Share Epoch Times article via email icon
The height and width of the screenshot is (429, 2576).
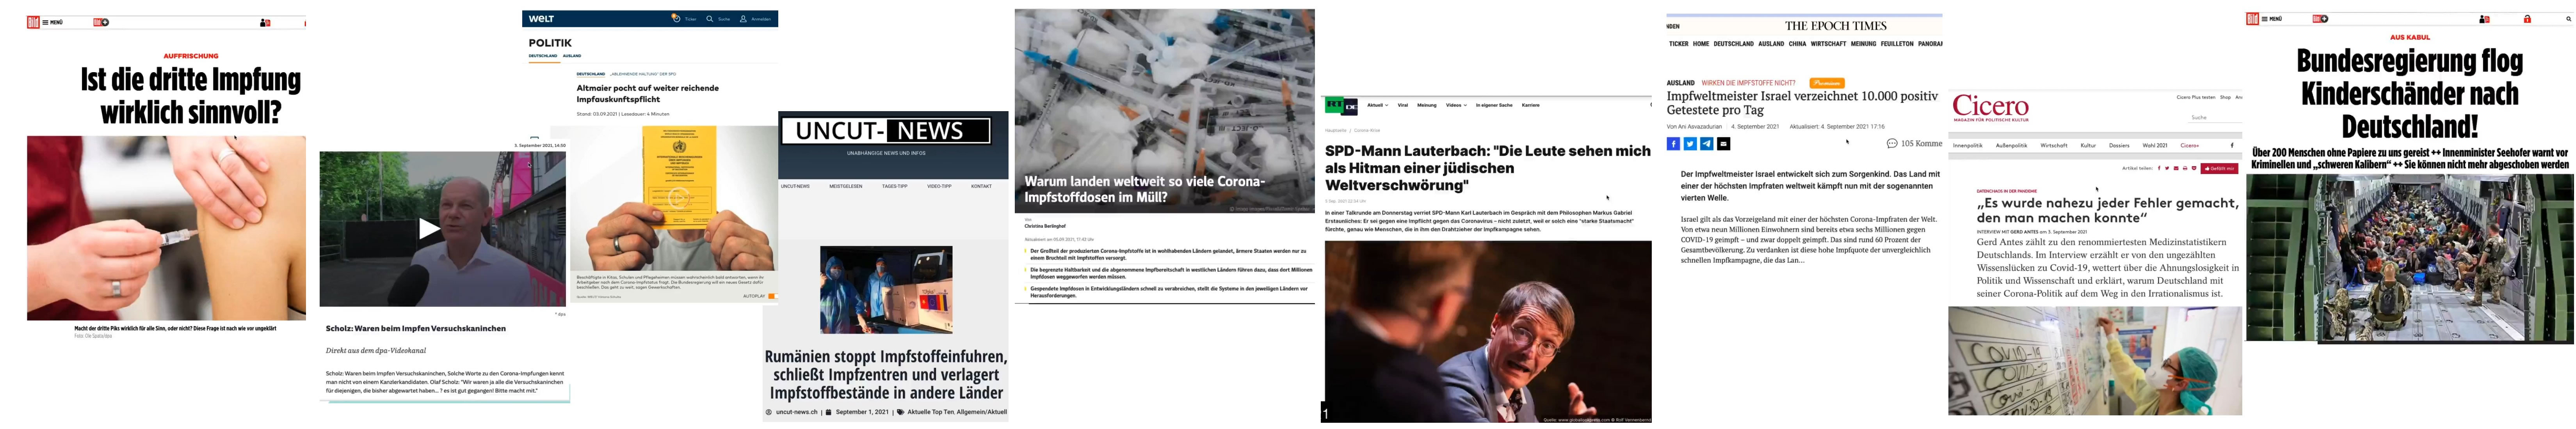[1724, 144]
